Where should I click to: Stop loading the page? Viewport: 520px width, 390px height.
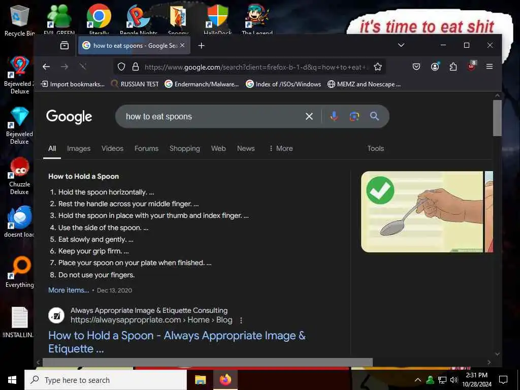[83, 67]
